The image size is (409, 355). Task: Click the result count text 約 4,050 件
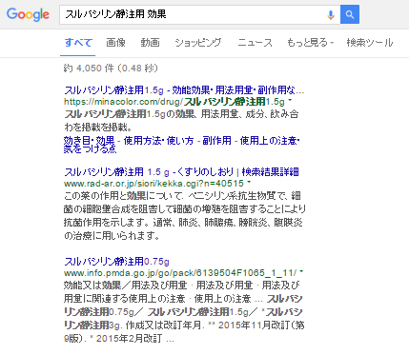[x=89, y=69]
